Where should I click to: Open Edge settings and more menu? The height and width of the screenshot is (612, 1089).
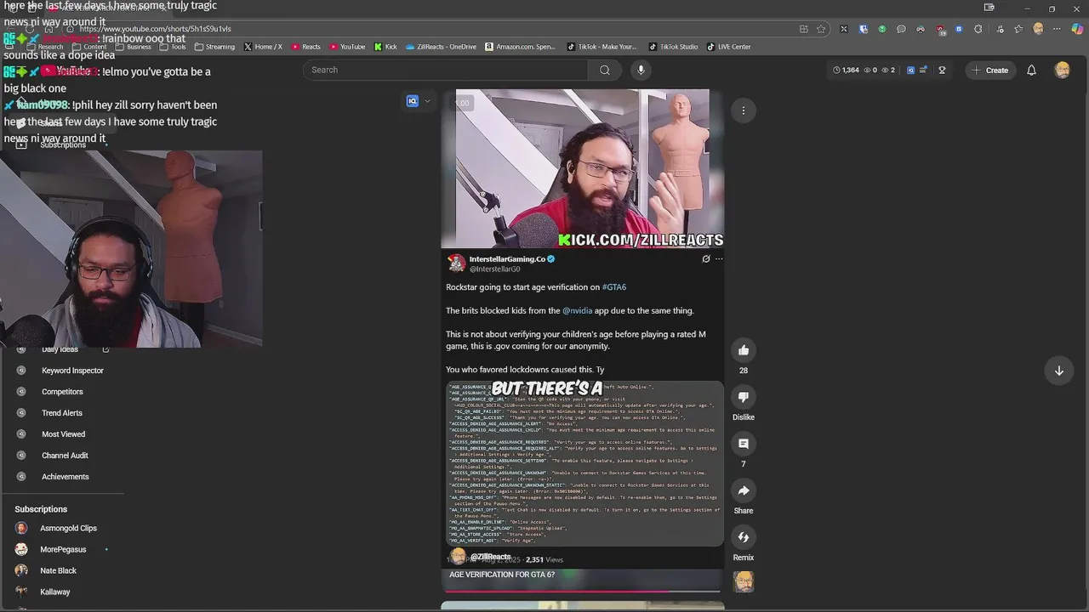point(1058,29)
